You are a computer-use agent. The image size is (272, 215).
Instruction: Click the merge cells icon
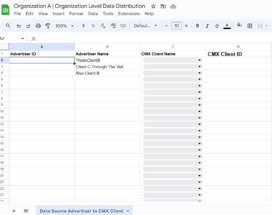coord(260,26)
